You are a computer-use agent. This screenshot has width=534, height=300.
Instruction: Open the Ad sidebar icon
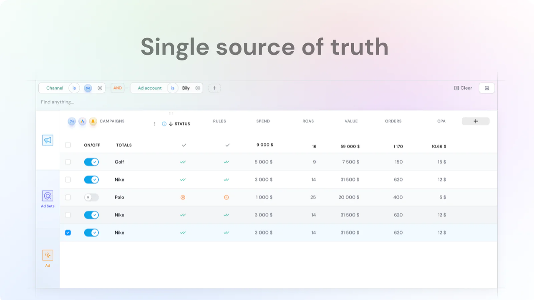(48, 255)
